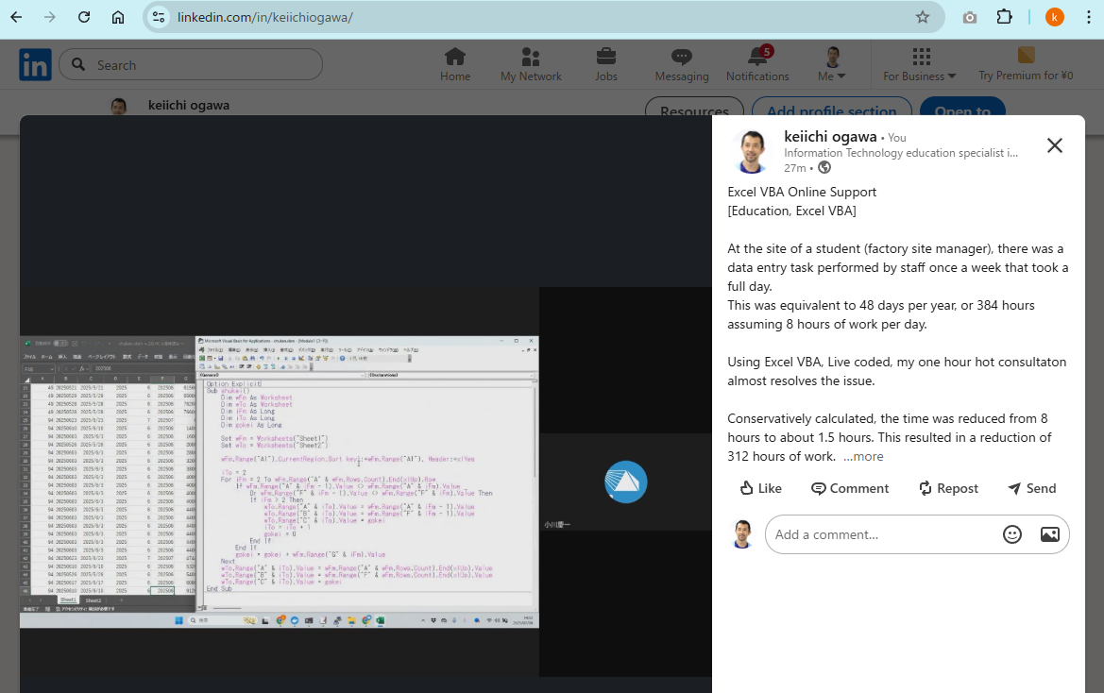Click Try Premium for ¥0 link
1104x693 pixels.
[x=1026, y=65]
